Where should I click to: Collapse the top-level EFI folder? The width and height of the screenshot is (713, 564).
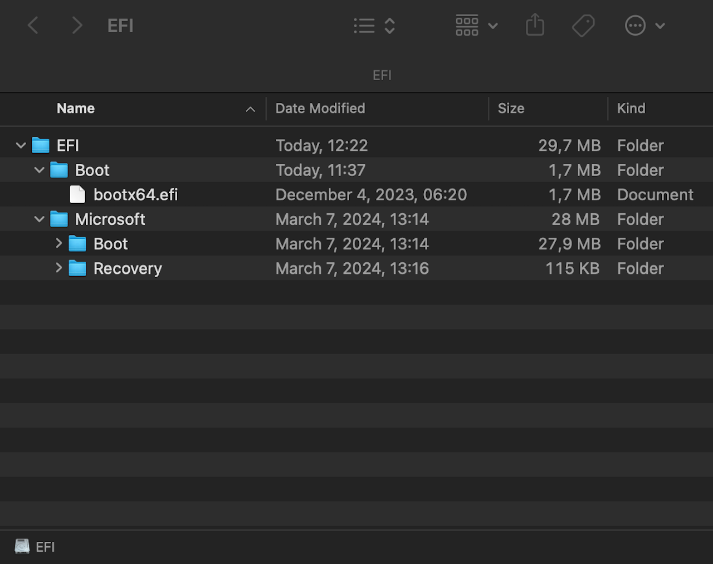[21, 146]
